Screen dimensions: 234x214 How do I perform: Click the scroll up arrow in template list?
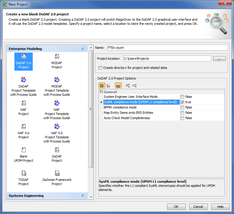coord(91,48)
